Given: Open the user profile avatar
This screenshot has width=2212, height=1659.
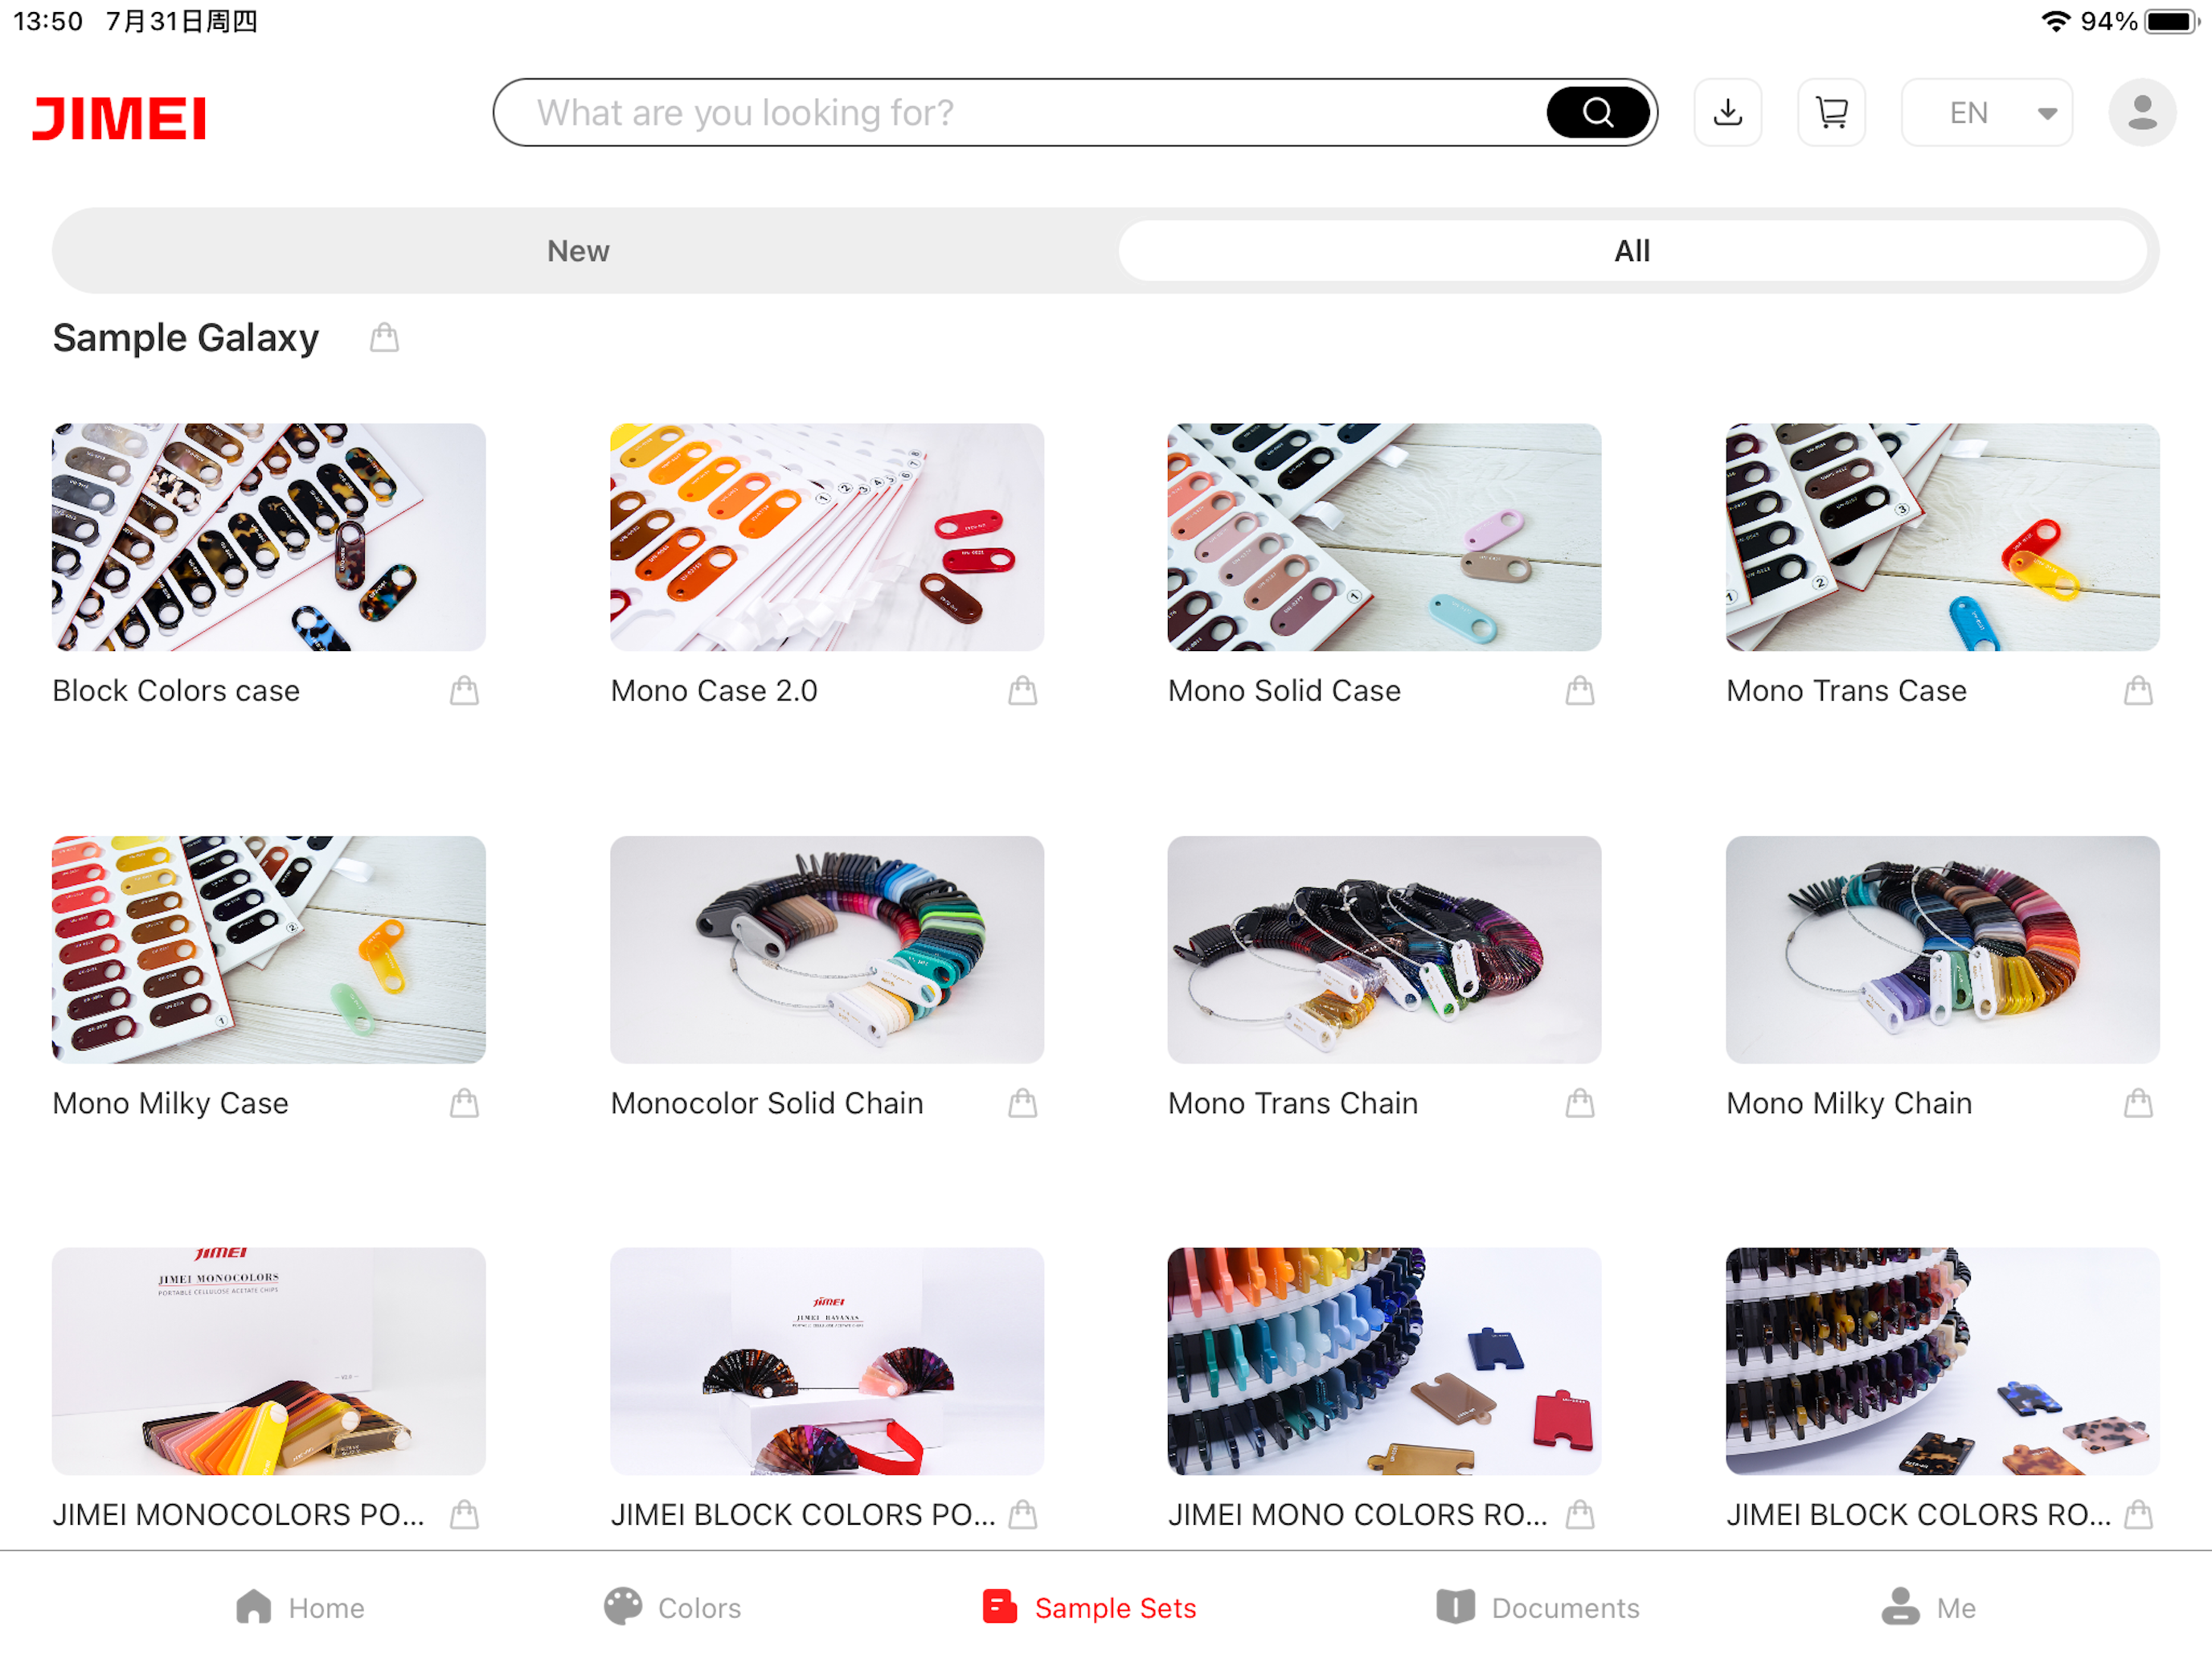Looking at the screenshot, I should pos(2142,112).
